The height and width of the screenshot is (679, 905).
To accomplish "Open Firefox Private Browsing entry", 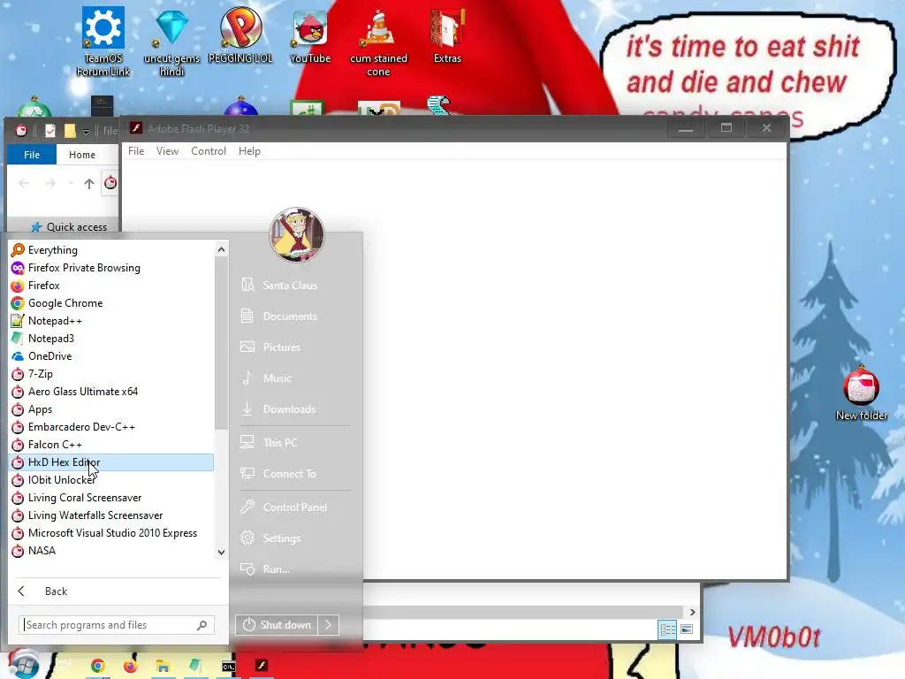I will pyautogui.click(x=110, y=268).
